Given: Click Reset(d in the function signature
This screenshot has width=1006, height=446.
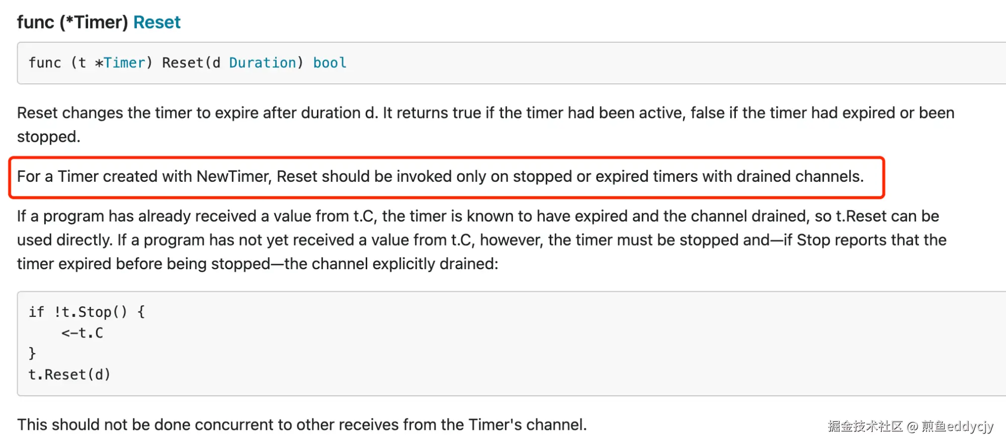Looking at the screenshot, I should pos(191,63).
